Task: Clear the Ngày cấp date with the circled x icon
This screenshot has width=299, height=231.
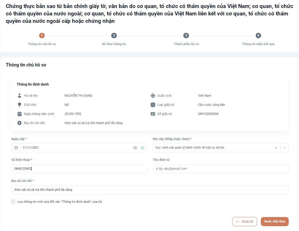Action: 135,148
